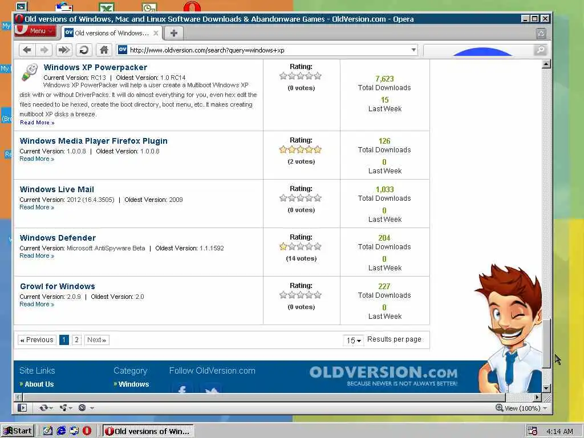Click the « Previous pagination button
The width and height of the screenshot is (584, 438).
click(x=37, y=340)
